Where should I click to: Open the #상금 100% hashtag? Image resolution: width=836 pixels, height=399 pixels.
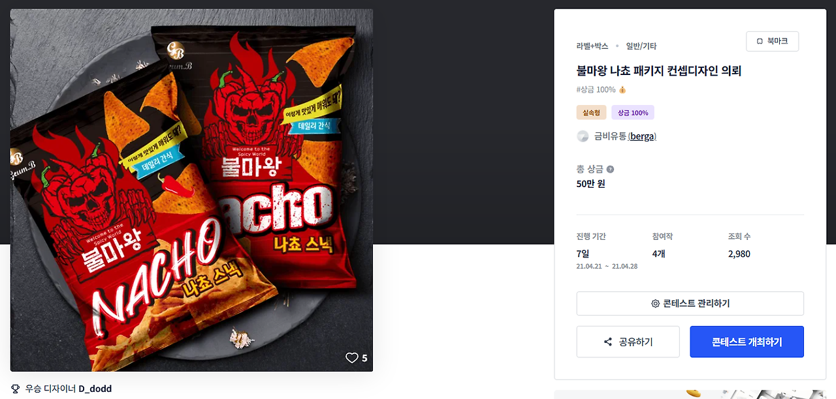[x=596, y=89]
